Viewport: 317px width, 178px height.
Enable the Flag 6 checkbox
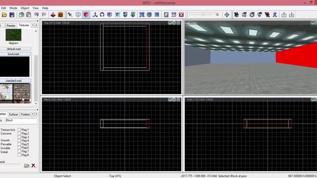pyautogui.click(x=19, y=148)
